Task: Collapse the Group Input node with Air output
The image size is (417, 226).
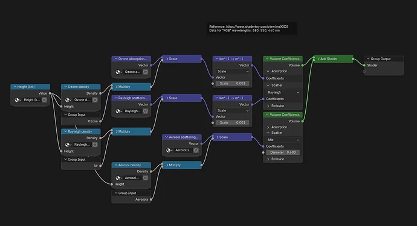Action: click(65, 160)
